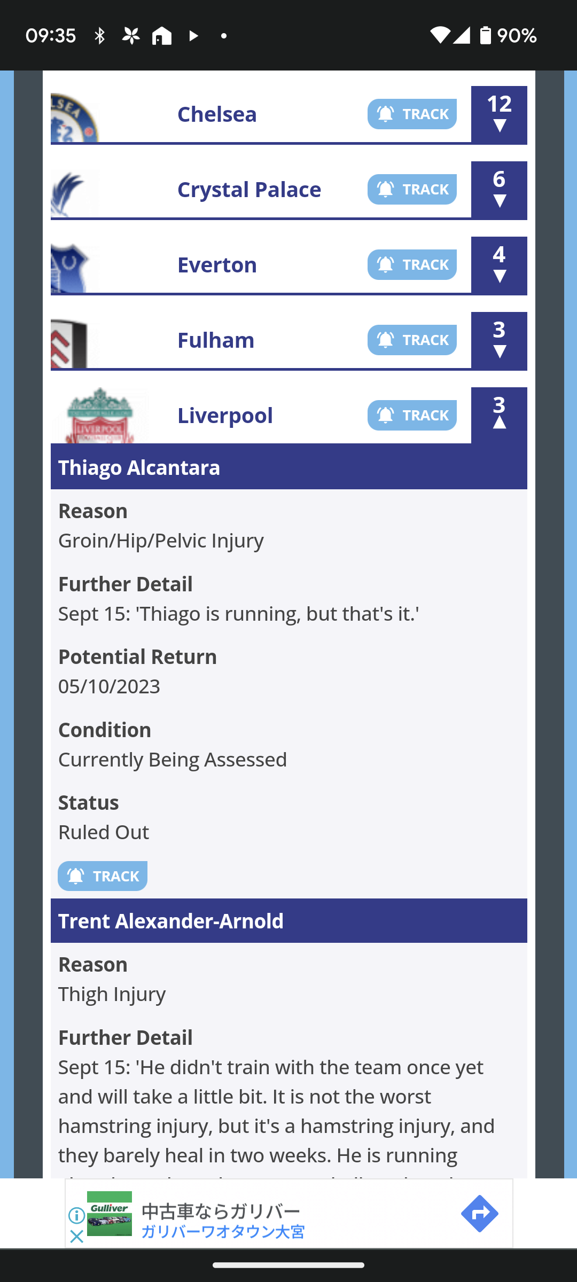Tap the Fulham club crest
The width and height of the screenshot is (577, 1282).
point(75,343)
